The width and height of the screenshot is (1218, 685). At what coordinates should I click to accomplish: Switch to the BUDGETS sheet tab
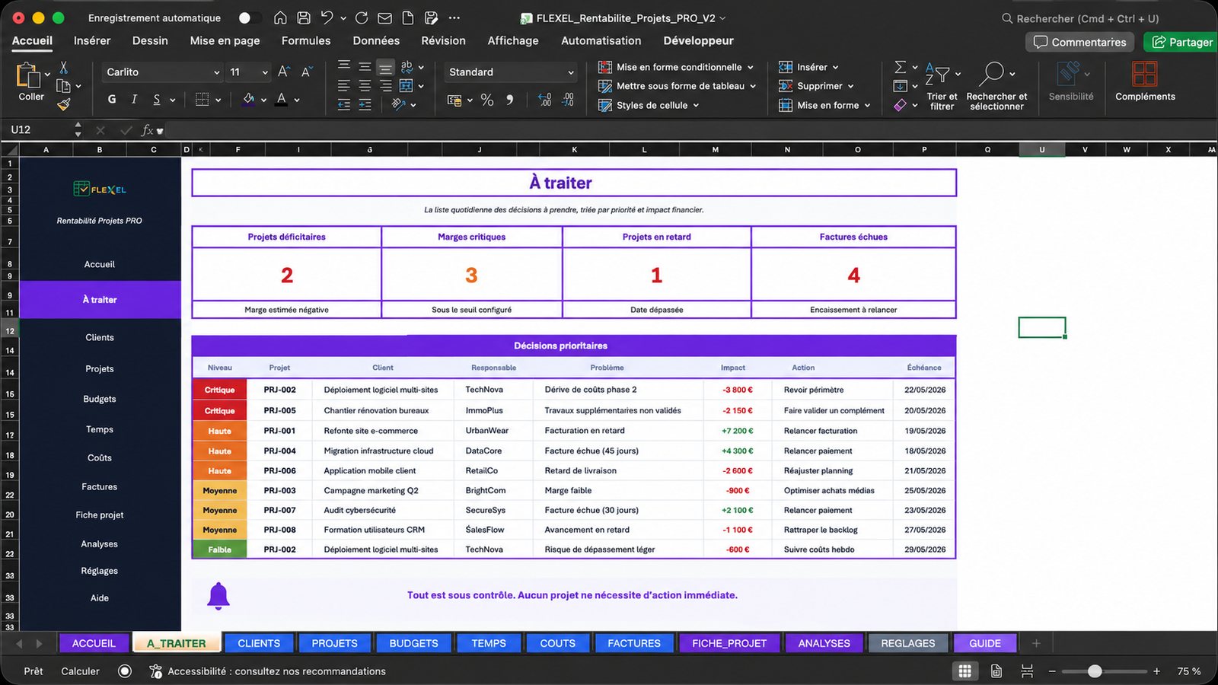point(413,643)
